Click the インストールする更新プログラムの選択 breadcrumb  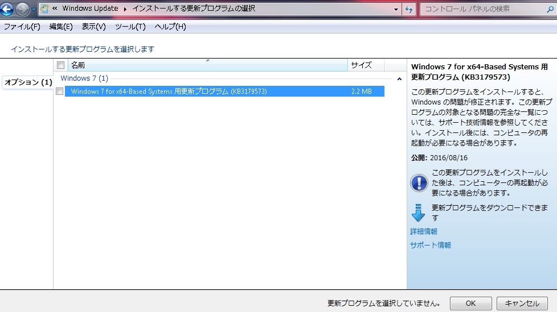(x=194, y=9)
